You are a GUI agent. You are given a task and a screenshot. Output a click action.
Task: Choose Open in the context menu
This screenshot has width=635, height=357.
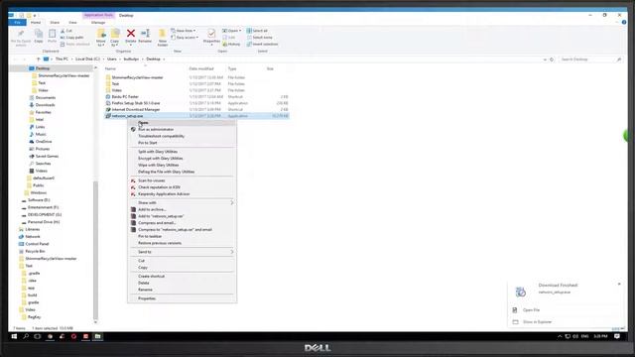click(x=182, y=123)
